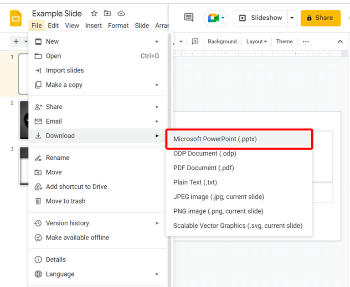This screenshot has height=287, width=350.
Task: Expand the Email submenu
Action: 98,121
